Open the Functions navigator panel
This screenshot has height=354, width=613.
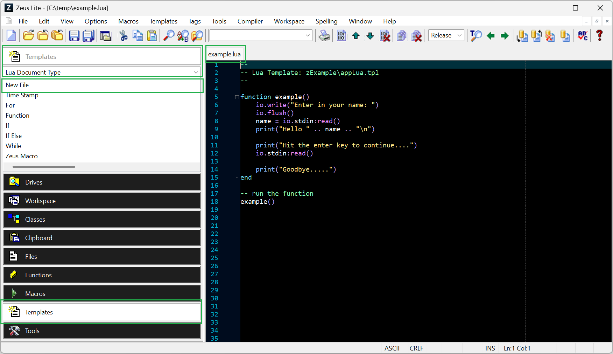pyautogui.click(x=102, y=275)
